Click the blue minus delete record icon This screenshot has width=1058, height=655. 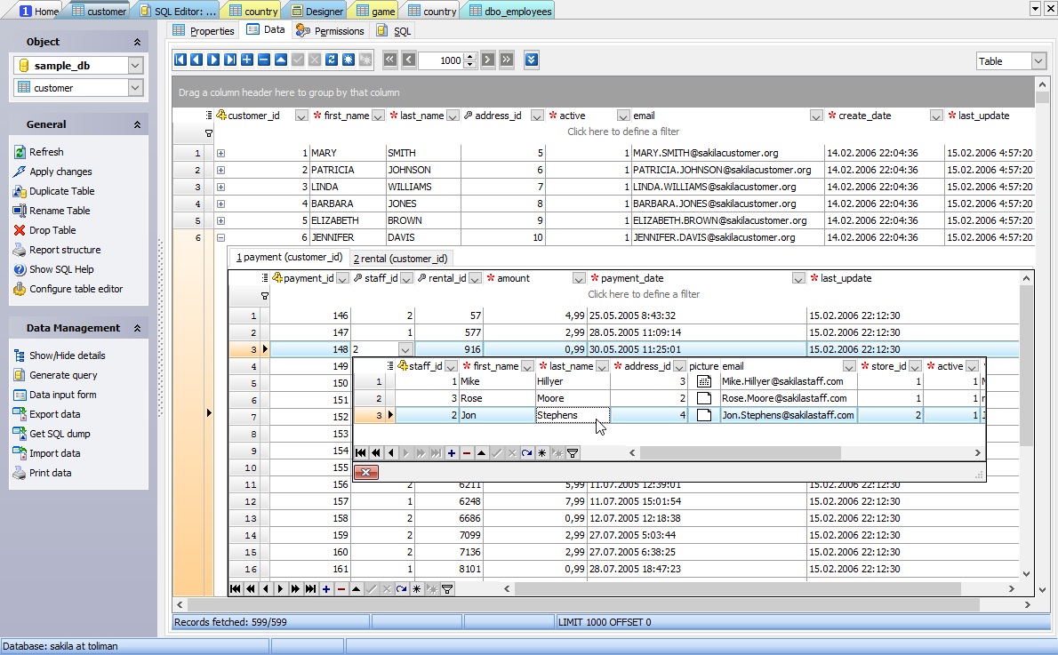click(x=264, y=60)
